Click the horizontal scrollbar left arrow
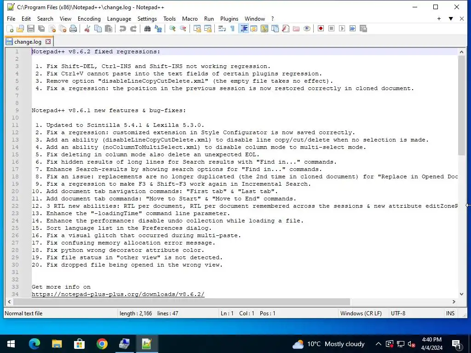This screenshot has height=353, width=471. coord(9,302)
